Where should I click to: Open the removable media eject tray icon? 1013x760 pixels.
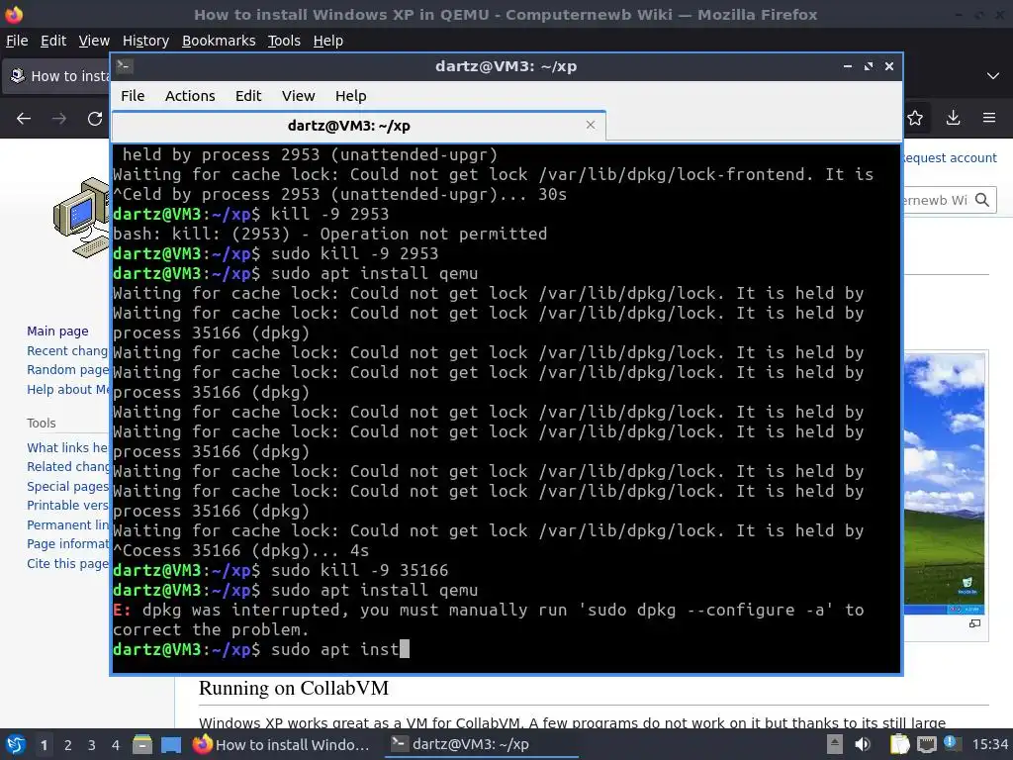835,744
